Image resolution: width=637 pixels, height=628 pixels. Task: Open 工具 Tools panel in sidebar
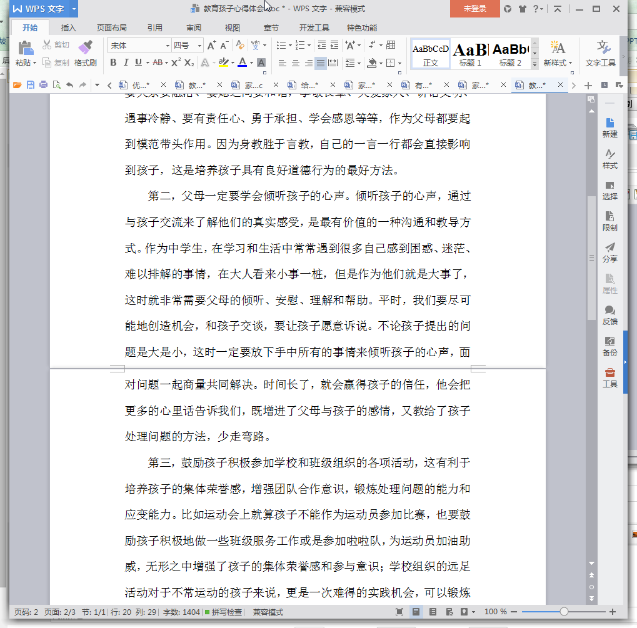click(609, 378)
